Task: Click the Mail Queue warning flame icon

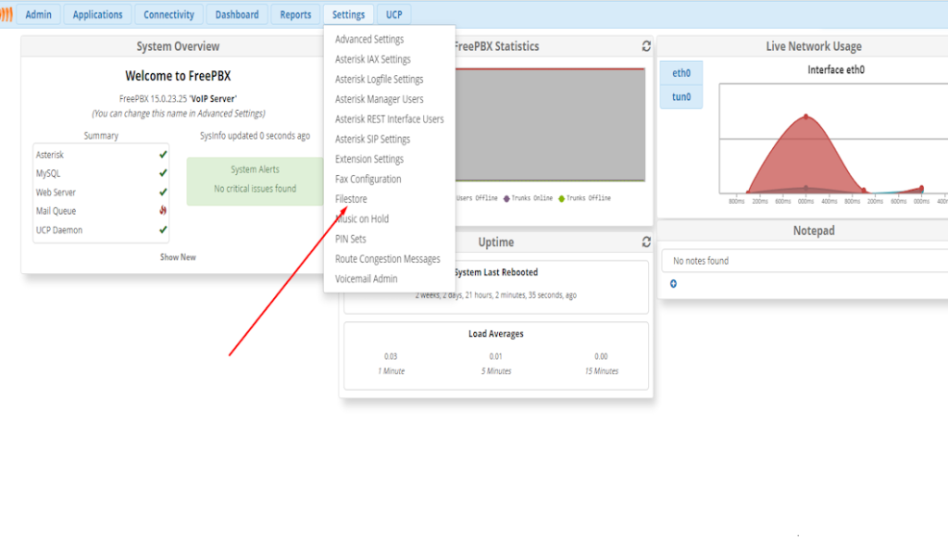Action: click(163, 210)
